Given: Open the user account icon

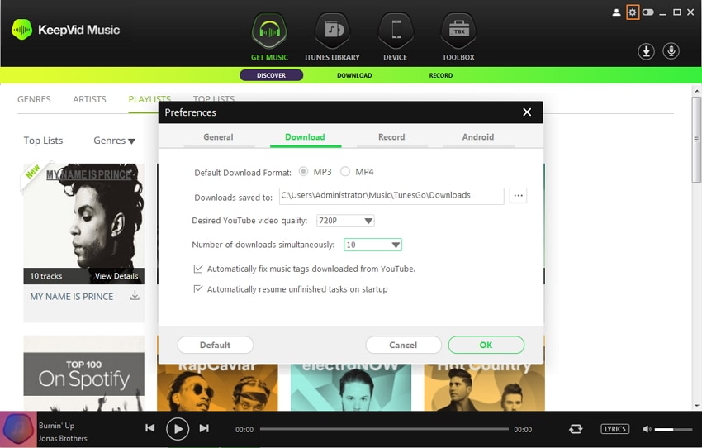Looking at the screenshot, I should [x=616, y=12].
